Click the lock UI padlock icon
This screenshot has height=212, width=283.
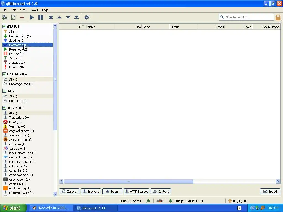coord(278,17)
